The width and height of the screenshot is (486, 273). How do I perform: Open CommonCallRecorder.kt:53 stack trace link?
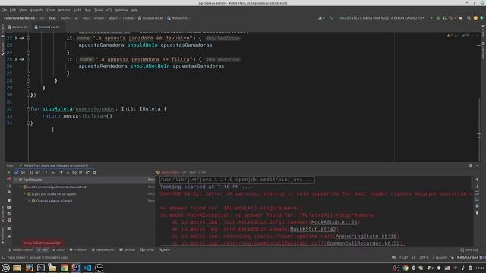[x=363, y=243]
